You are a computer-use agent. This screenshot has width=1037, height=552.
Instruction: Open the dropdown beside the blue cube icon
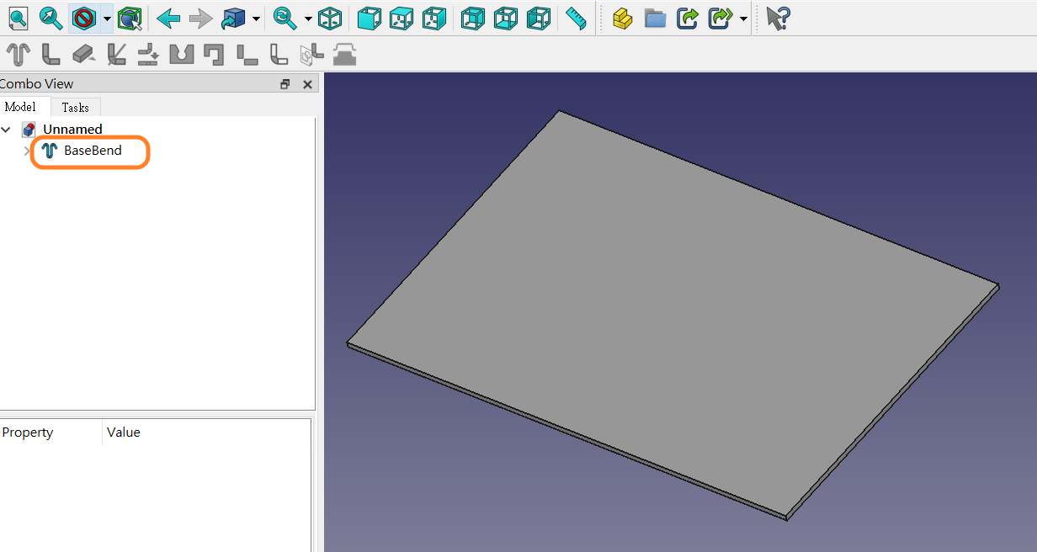point(256,18)
